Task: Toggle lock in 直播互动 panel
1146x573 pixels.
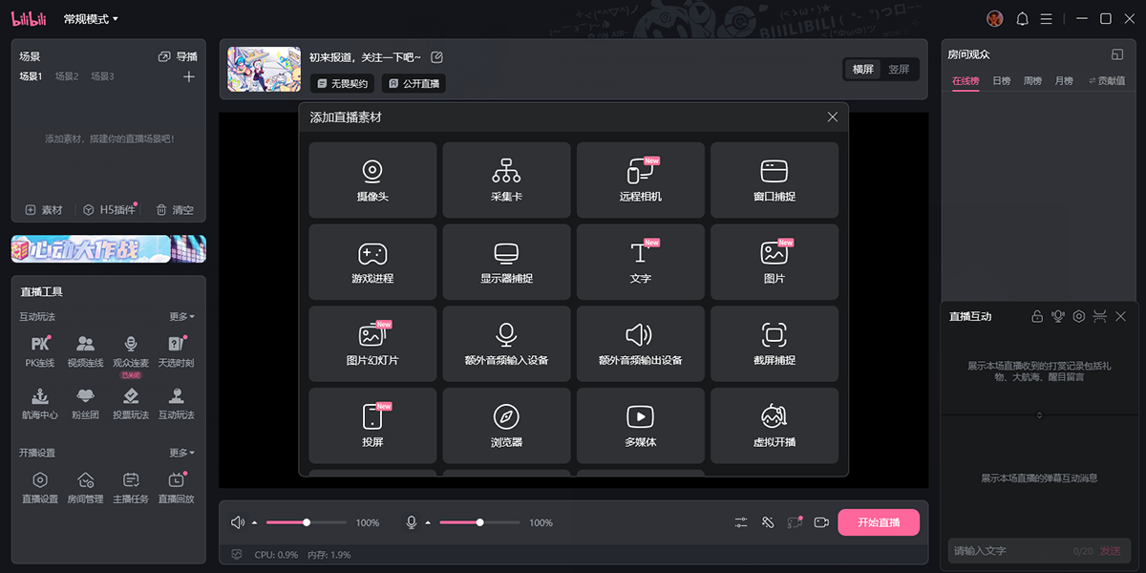Action: point(1037,316)
